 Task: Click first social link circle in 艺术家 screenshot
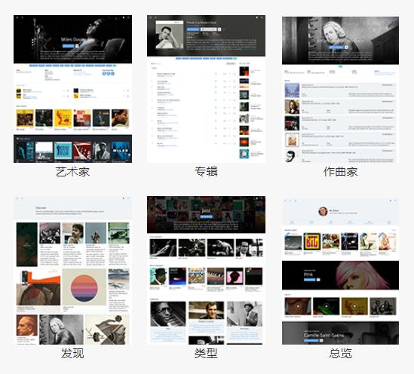point(104,73)
